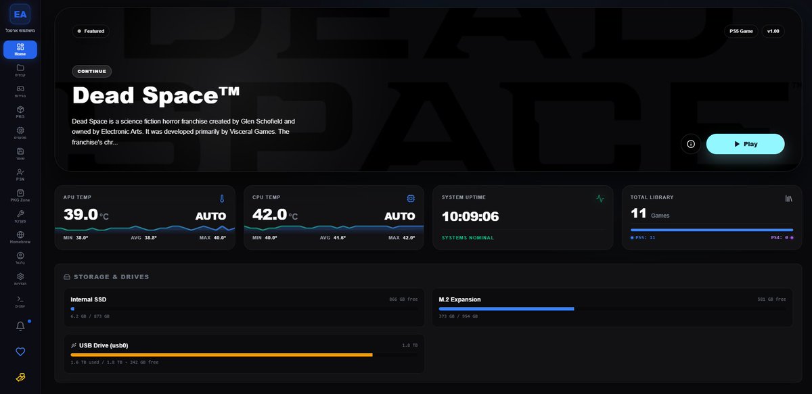
Task: Open the chip (payloads) sidebar icon
Action: [20, 130]
